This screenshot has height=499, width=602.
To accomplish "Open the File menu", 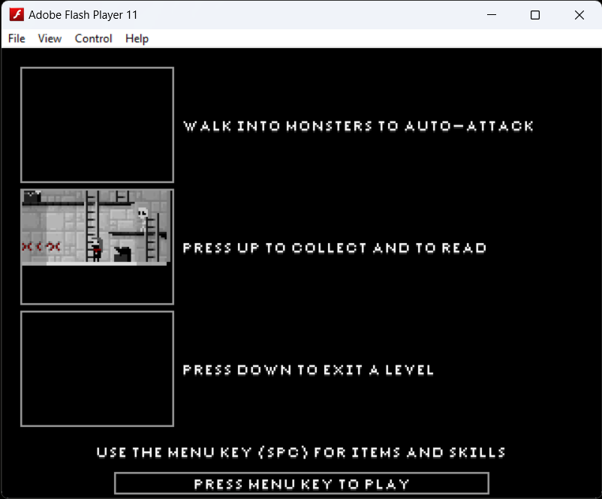I will pos(17,38).
